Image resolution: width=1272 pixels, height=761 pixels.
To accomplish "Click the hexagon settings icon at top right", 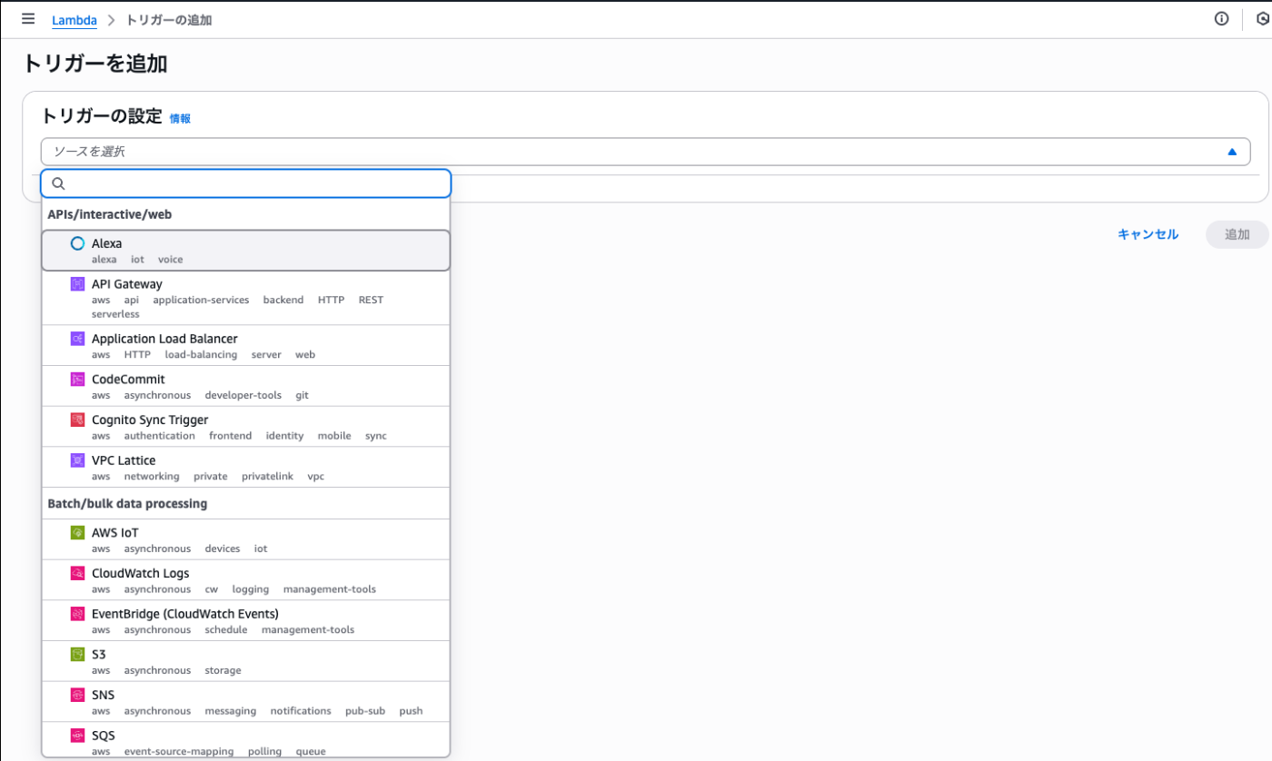I will [x=1263, y=19].
